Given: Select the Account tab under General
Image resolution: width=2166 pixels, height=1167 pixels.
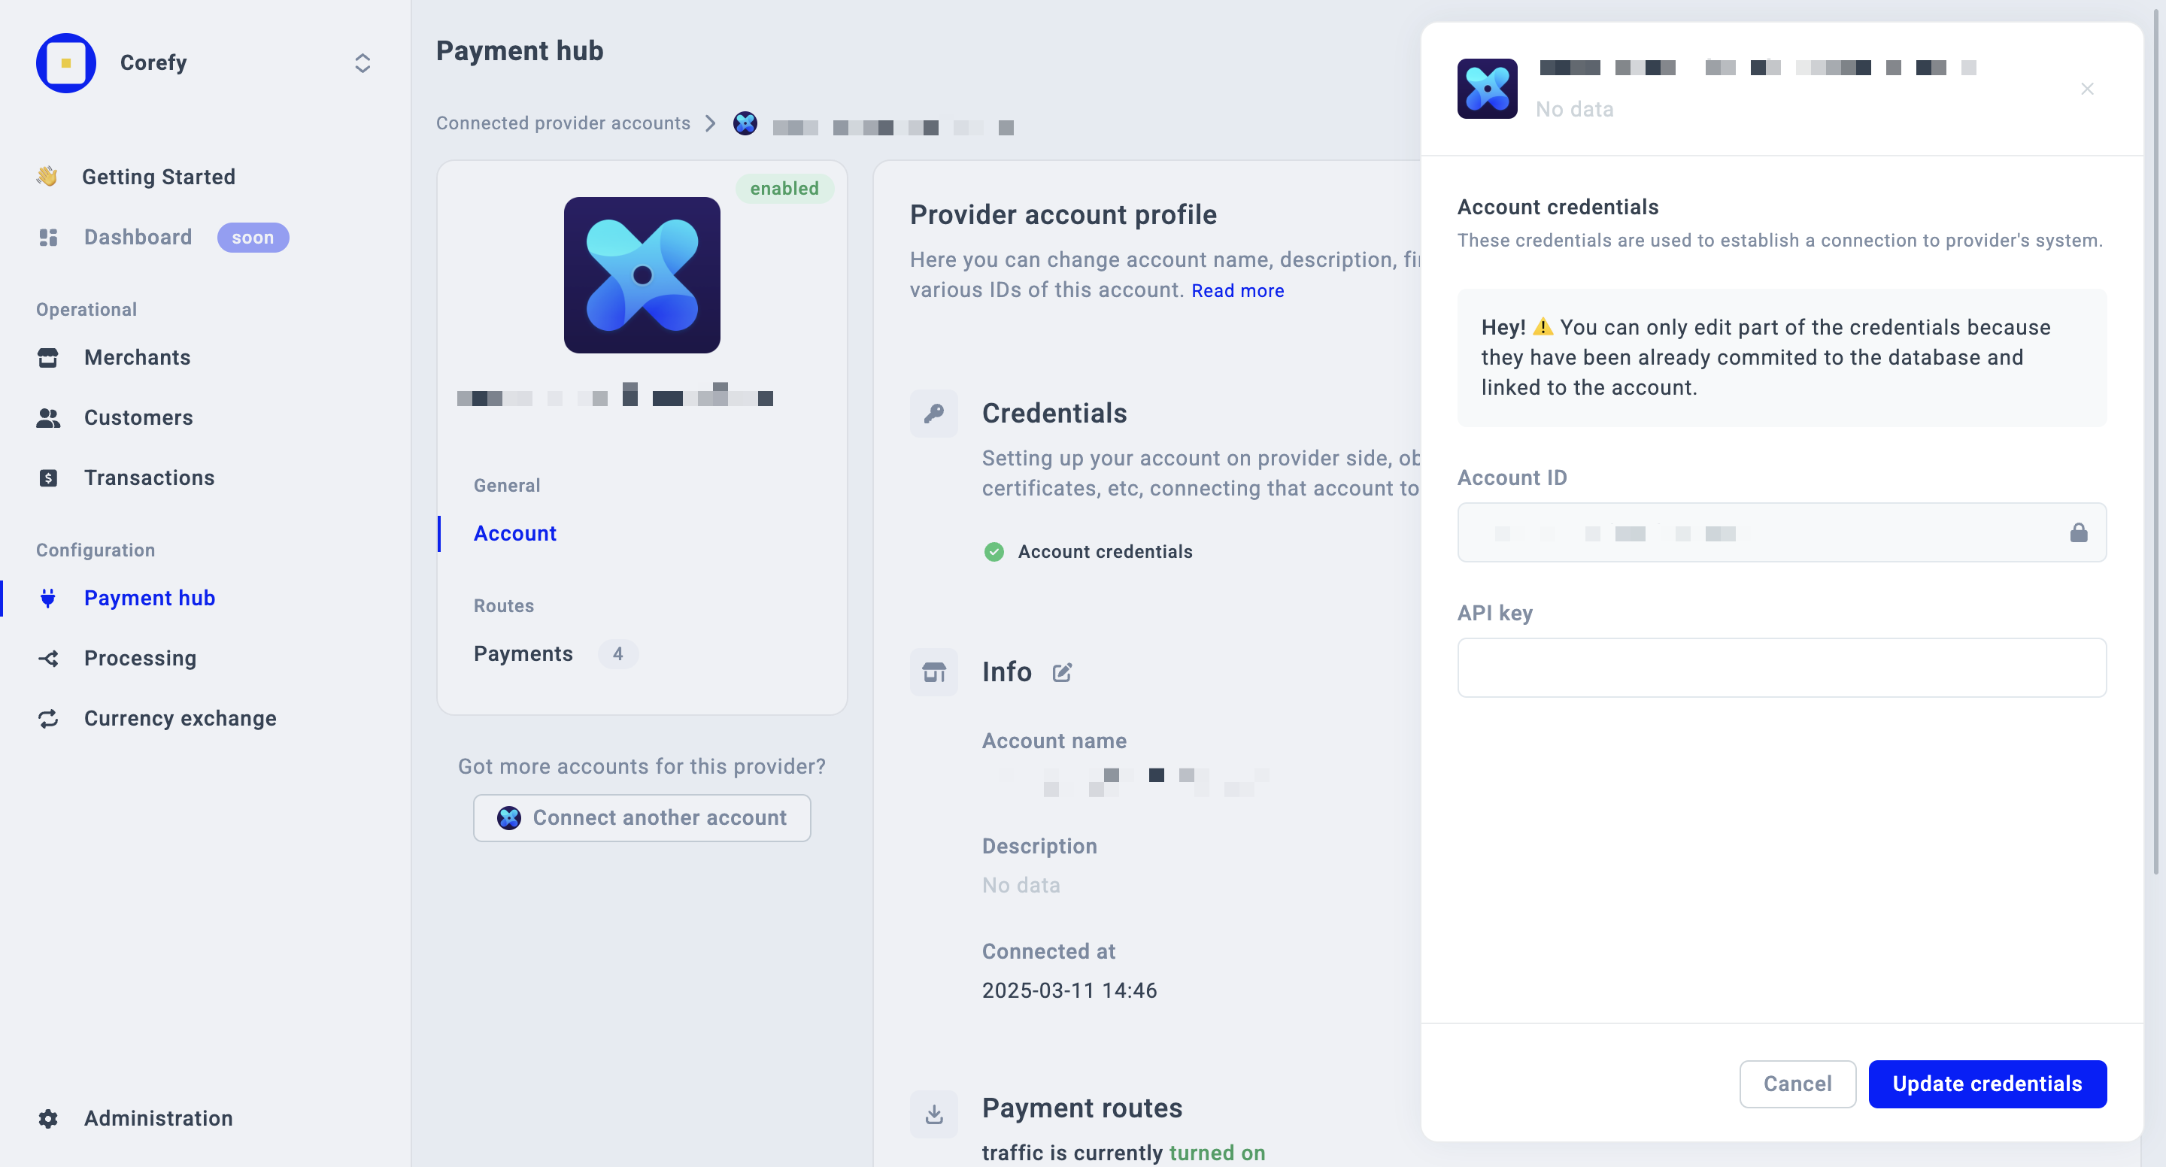Looking at the screenshot, I should [514, 533].
